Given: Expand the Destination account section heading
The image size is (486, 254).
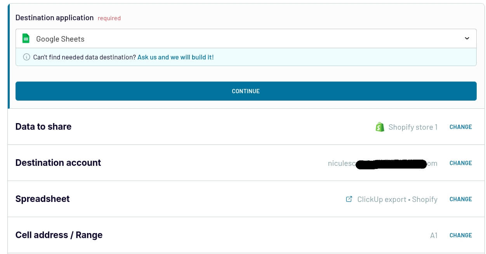Looking at the screenshot, I should 58,163.
